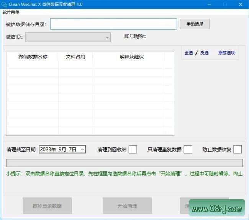The height and width of the screenshot is (220, 249).
Task: Click the 全选 link
Action: (188, 53)
